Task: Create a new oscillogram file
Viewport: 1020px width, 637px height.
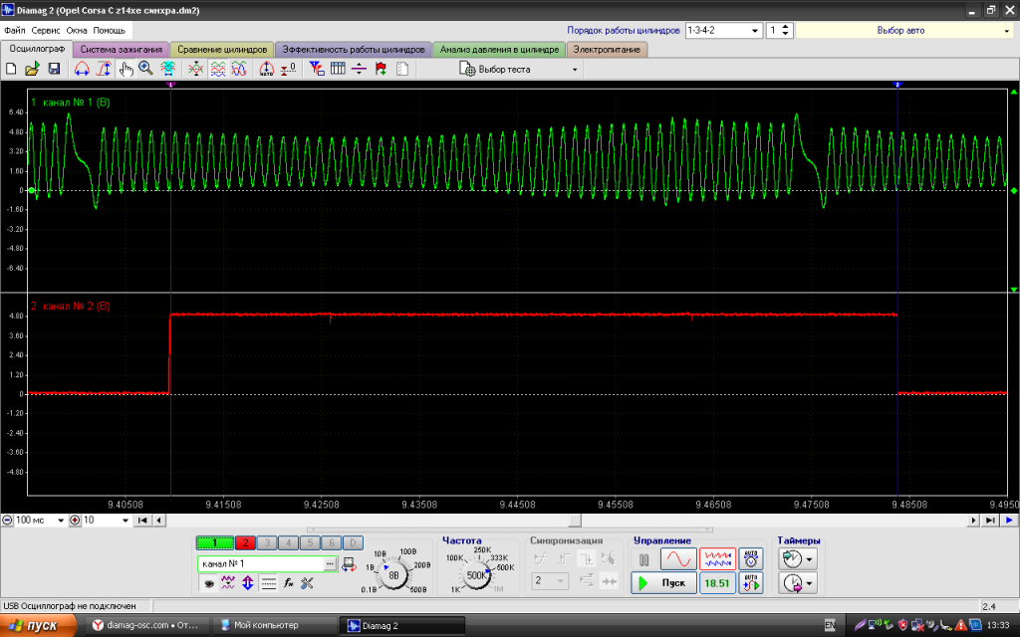Action: pos(11,69)
